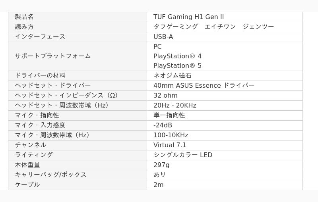The height and width of the screenshot is (202, 318).
Task: Click the シングルカラー LED lighting value
Action: click(x=183, y=155)
